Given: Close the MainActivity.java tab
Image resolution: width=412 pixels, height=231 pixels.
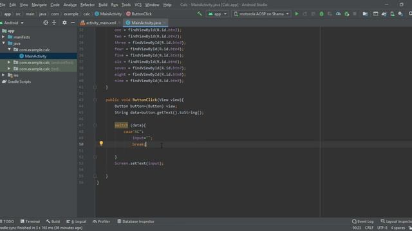Looking at the screenshot, I should (x=165, y=23).
